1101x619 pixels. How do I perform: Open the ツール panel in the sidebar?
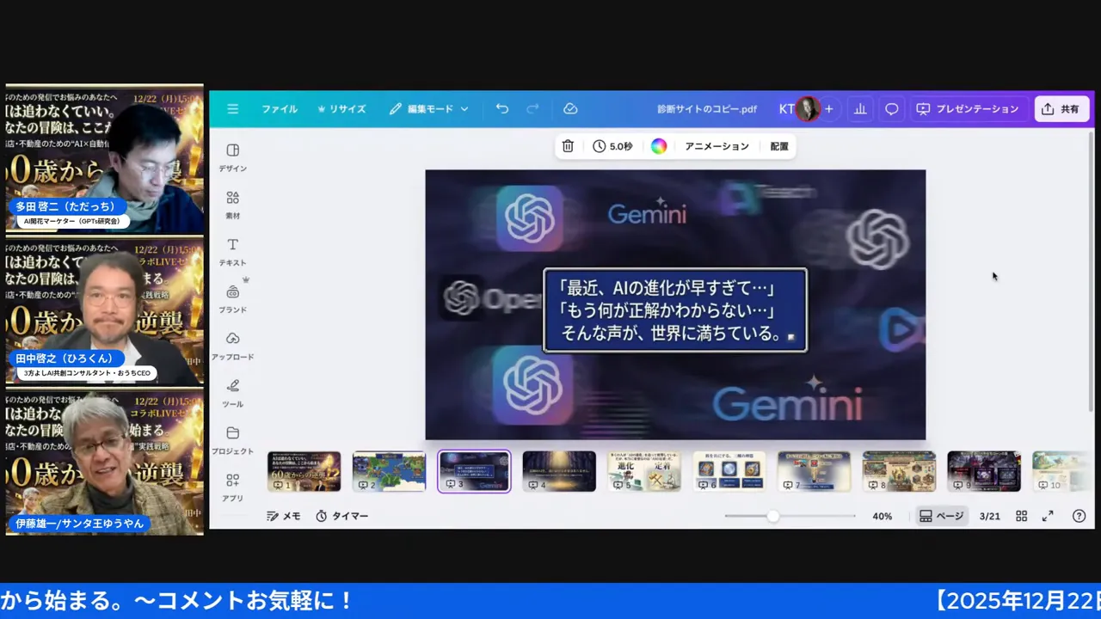pos(232,392)
